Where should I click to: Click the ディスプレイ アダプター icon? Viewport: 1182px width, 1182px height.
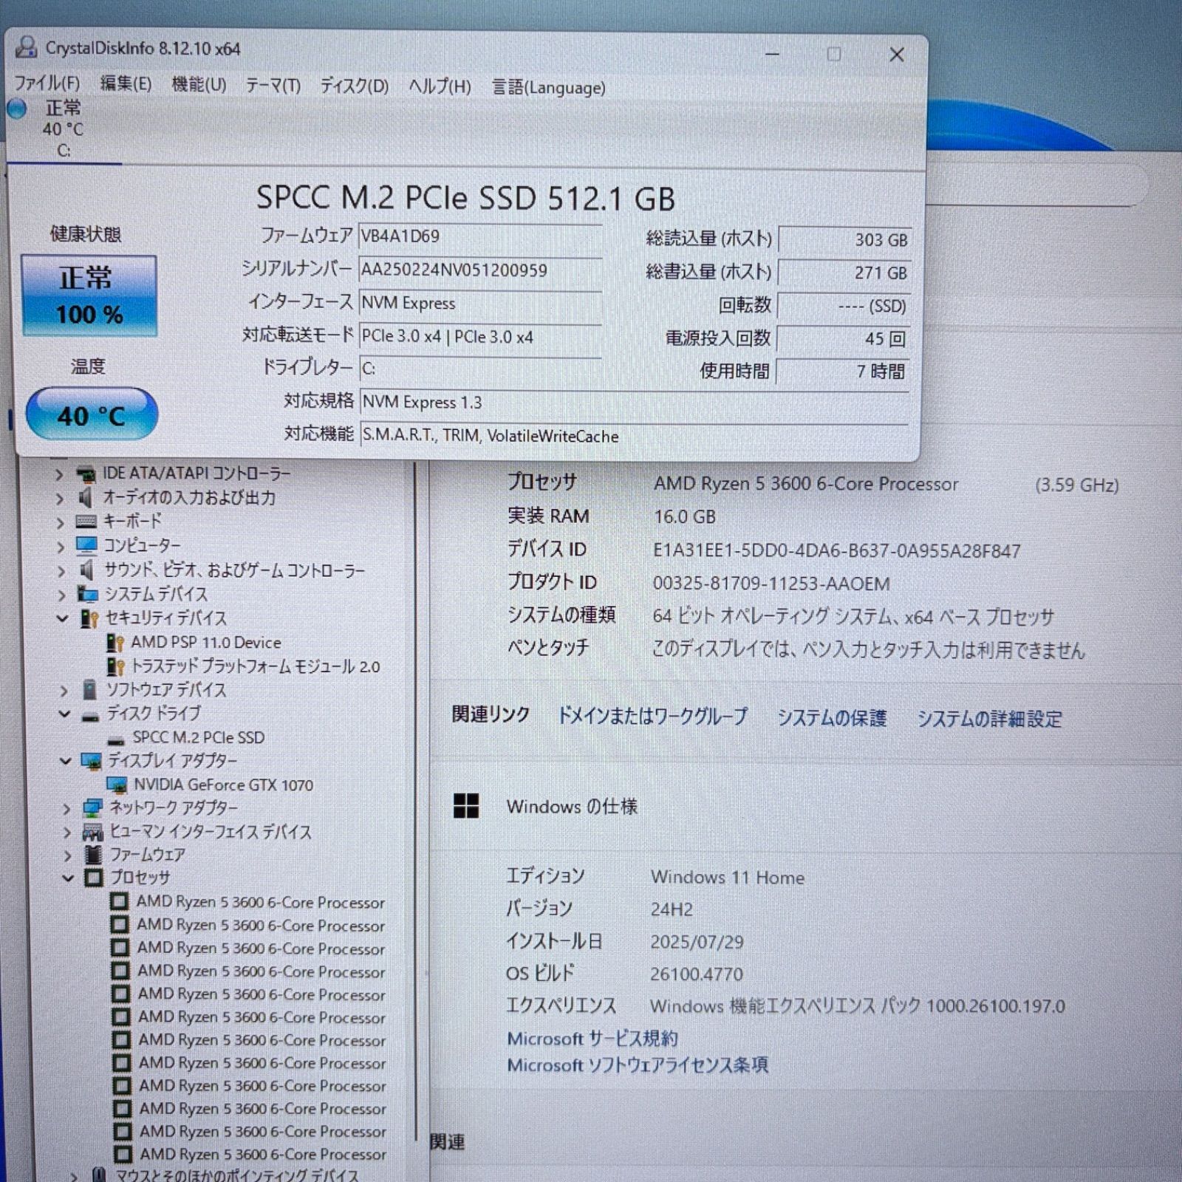pyautogui.click(x=92, y=761)
